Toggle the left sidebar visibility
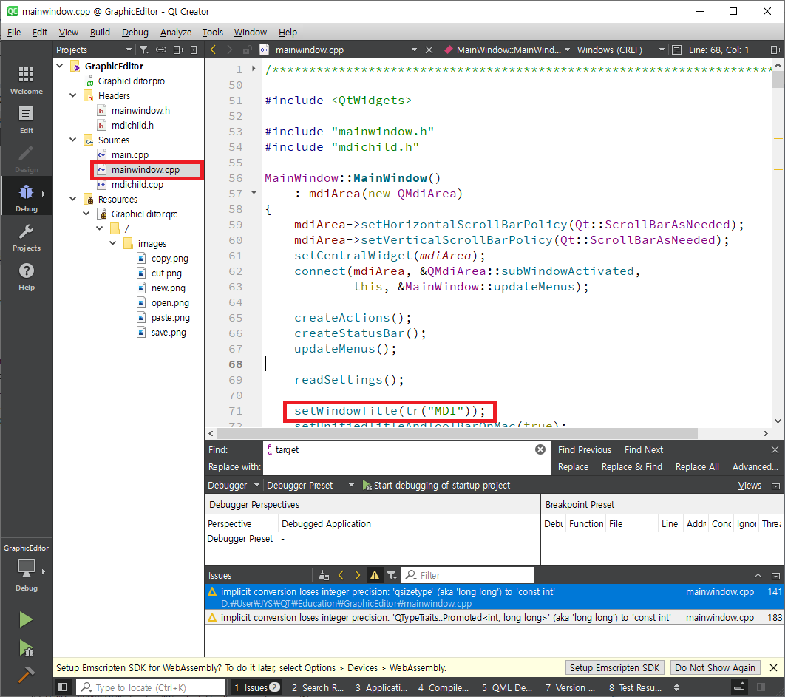This screenshot has height=697, width=785. (x=63, y=687)
